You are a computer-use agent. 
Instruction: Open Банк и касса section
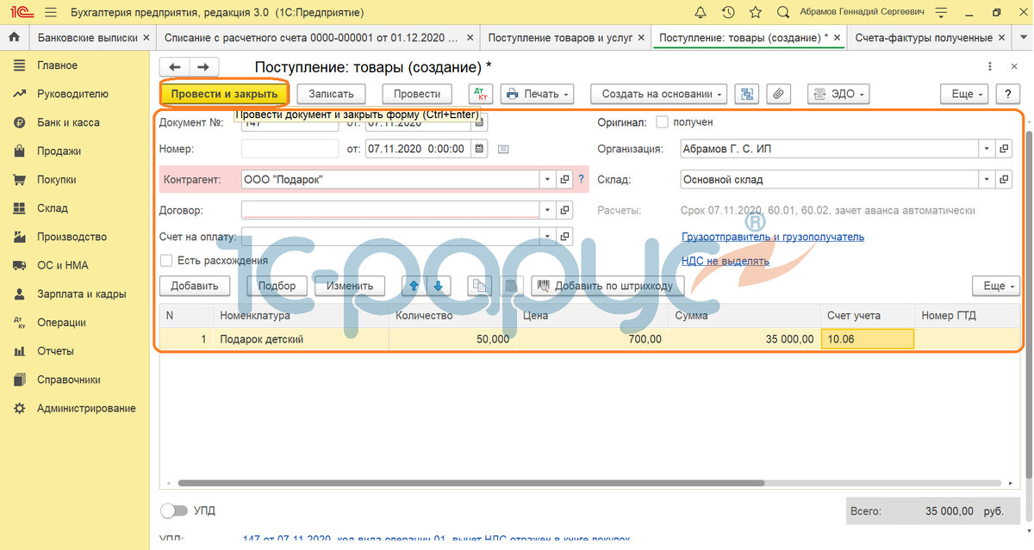[68, 122]
